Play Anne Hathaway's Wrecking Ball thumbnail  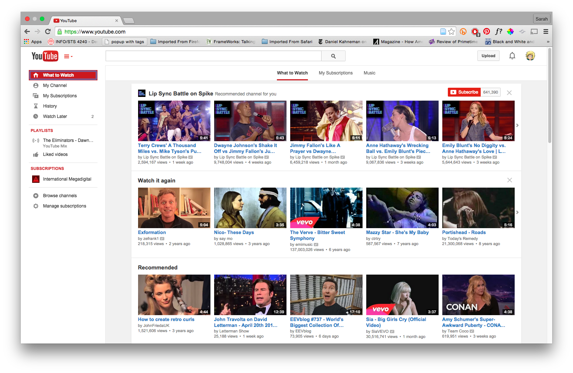(x=402, y=121)
